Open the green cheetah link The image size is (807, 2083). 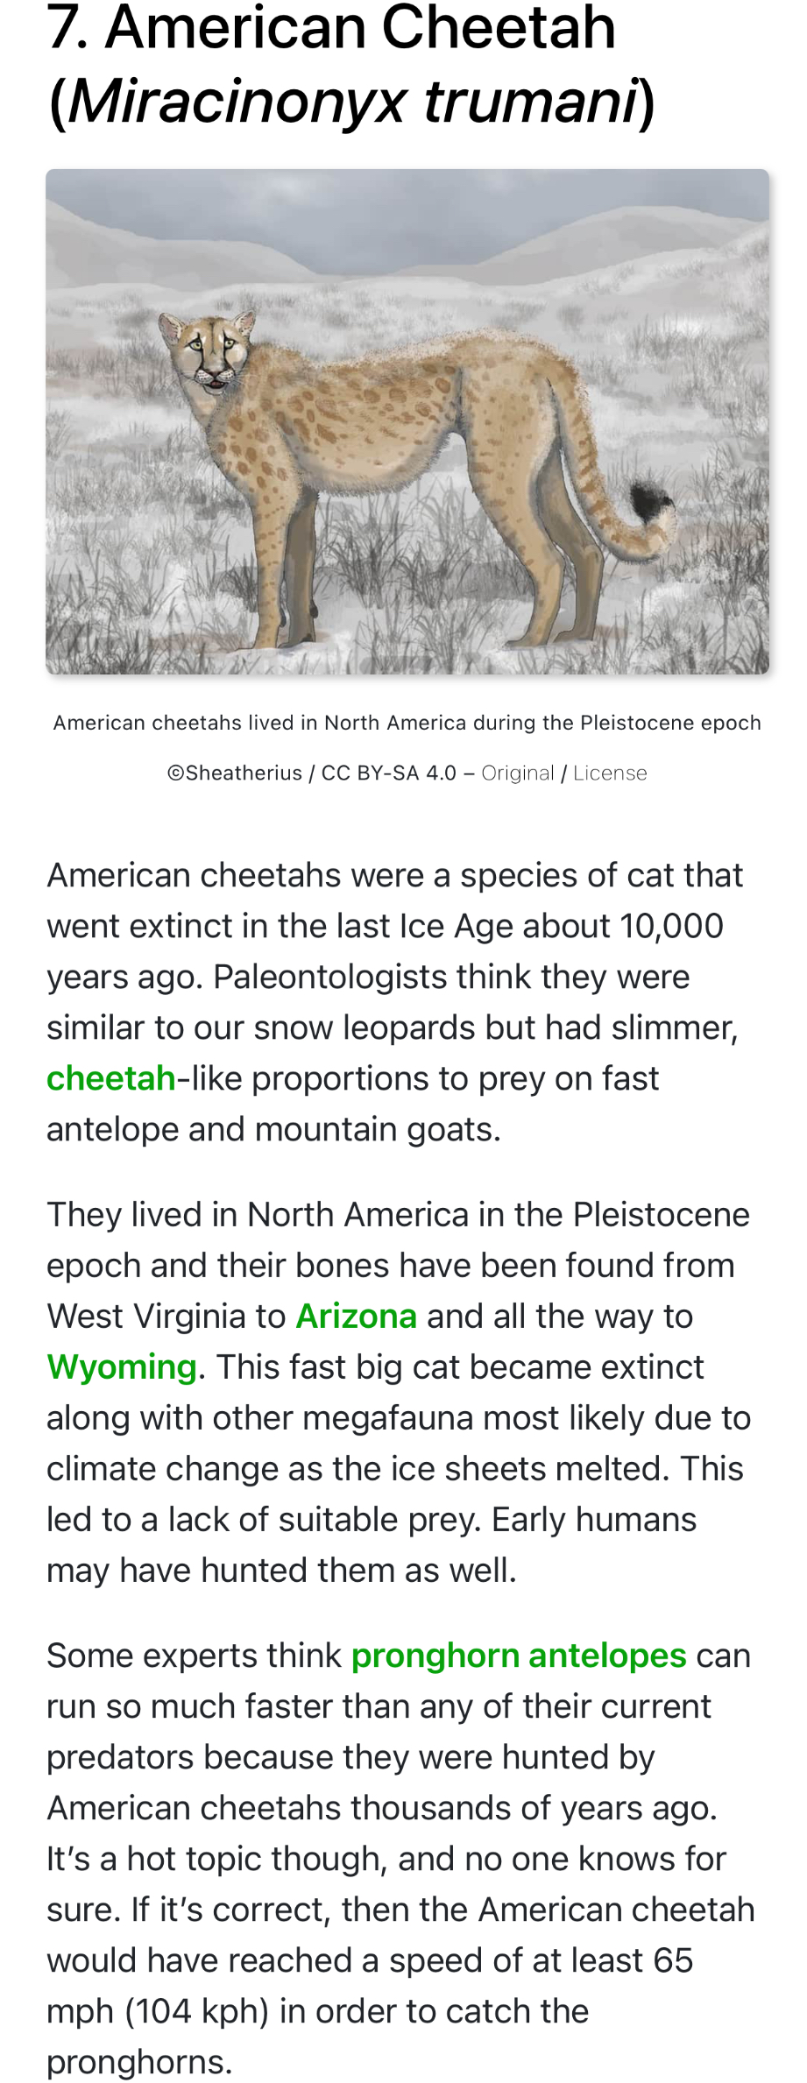[x=111, y=1078]
